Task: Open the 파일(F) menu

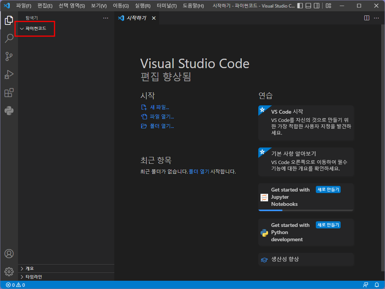Action: point(24,6)
